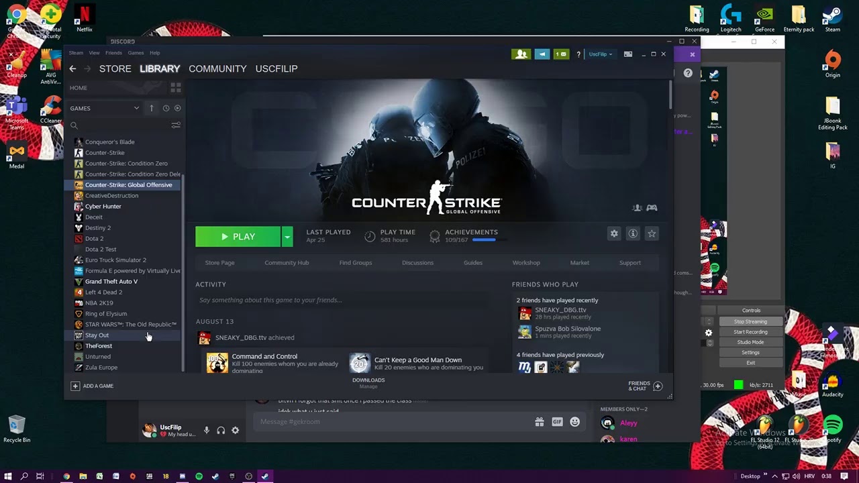859x483 pixels.
Task: Go to the COMMUNITY tab
Action: [x=217, y=68]
